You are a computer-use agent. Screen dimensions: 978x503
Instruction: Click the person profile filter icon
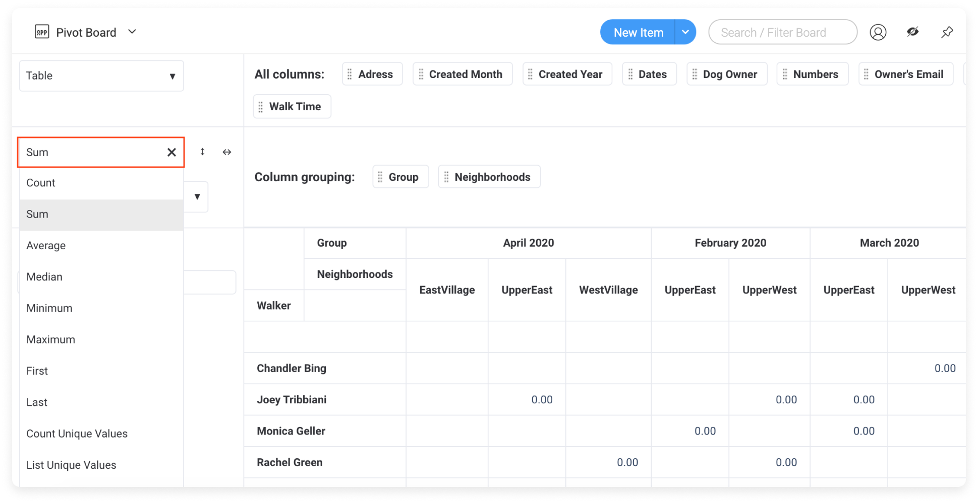pyautogui.click(x=878, y=32)
